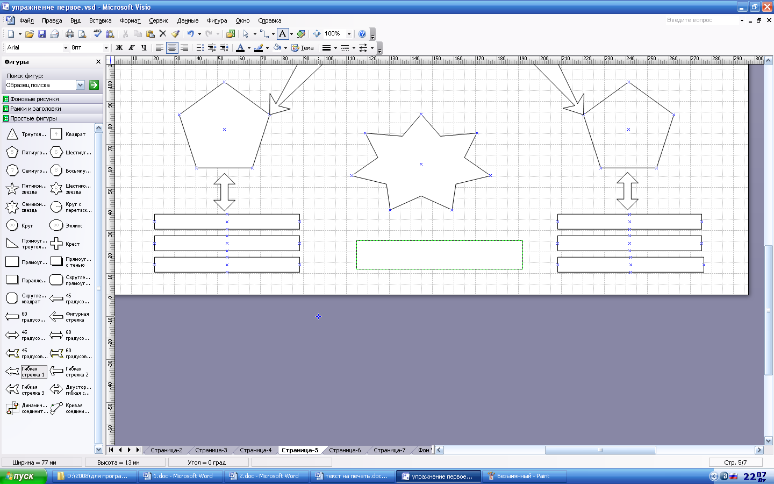This screenshot has width=774, height=484.
Task: Switch to the Страница-2 tab
Action: tap(167, 450)
